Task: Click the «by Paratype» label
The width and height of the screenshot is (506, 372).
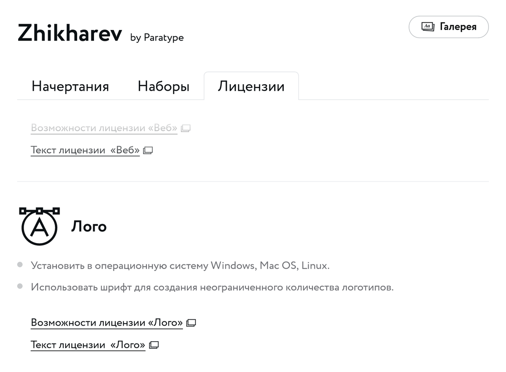Action: point(156,38)
